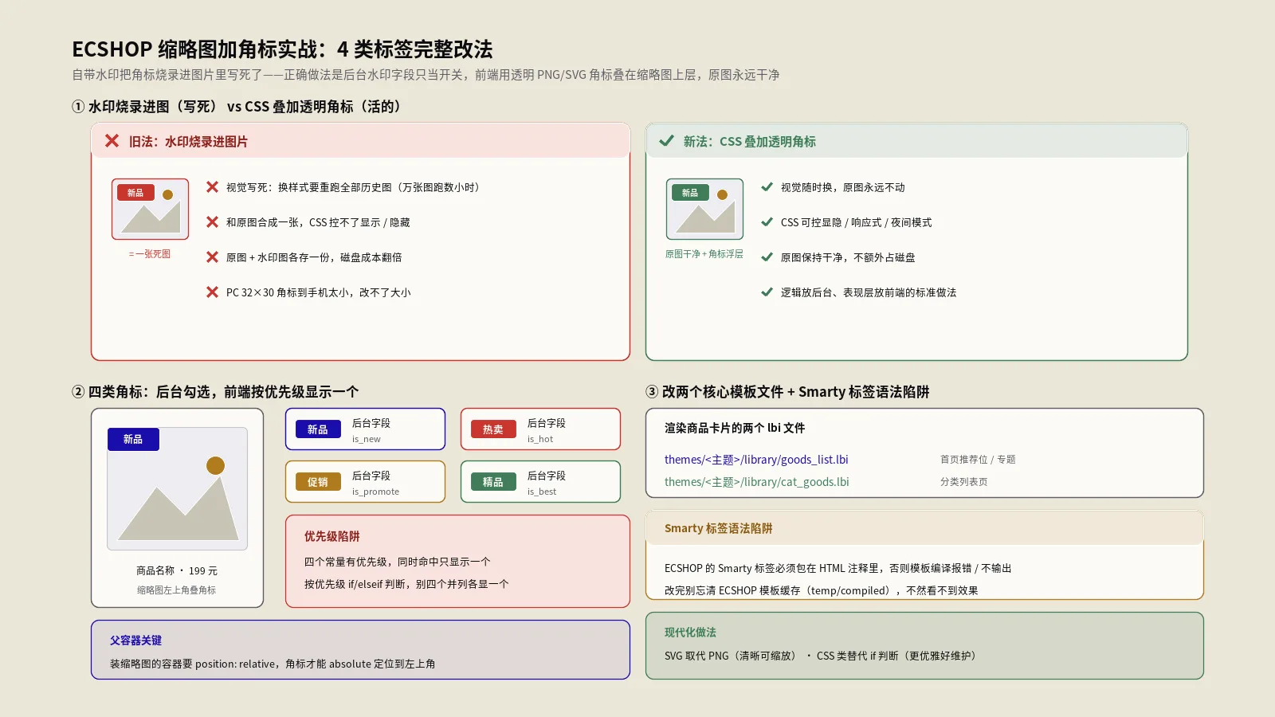The width and height of the screenshot is (1275, 717).
Task: Select the green-bordered thumbnail labeled 原图干净
Action: tap(704, 209)
